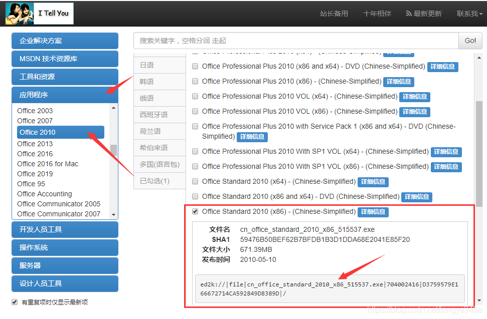Image resolution: width=487 pixels, height=319 pixels.
Task: Show 详细信息 for With SP1 VOL (x86)
Action: coord(446,167)
